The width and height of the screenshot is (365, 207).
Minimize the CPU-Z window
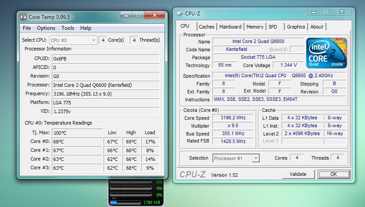pos(313,11)
